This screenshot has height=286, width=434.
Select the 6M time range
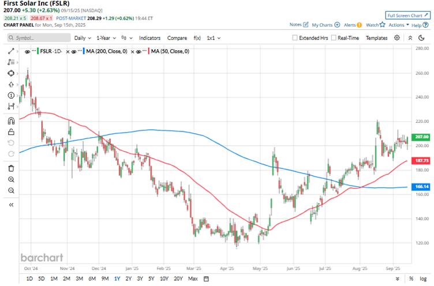click(92, 279)
